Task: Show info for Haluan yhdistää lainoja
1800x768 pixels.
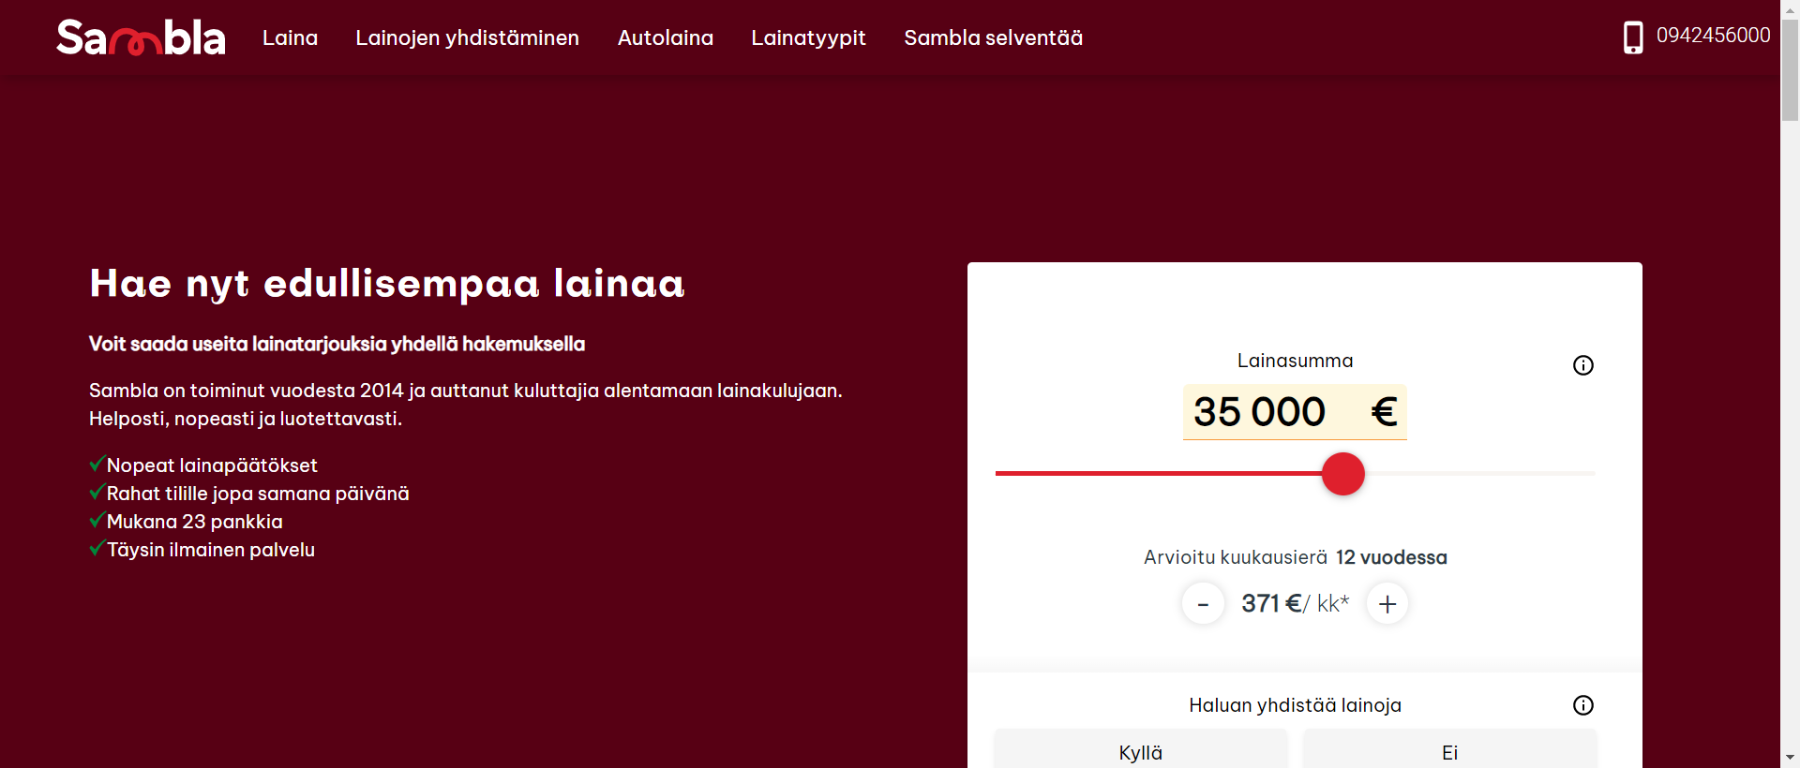Action: (1582, 705)
